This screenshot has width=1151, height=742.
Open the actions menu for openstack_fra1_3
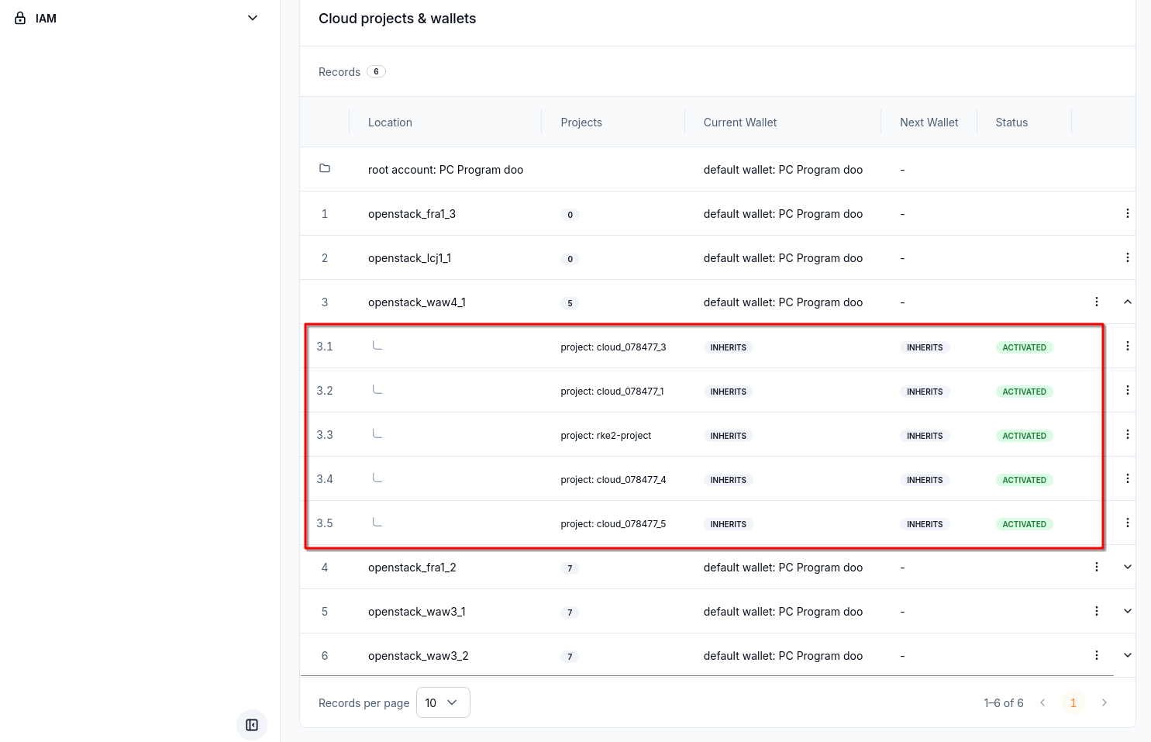coord(1127,213)
